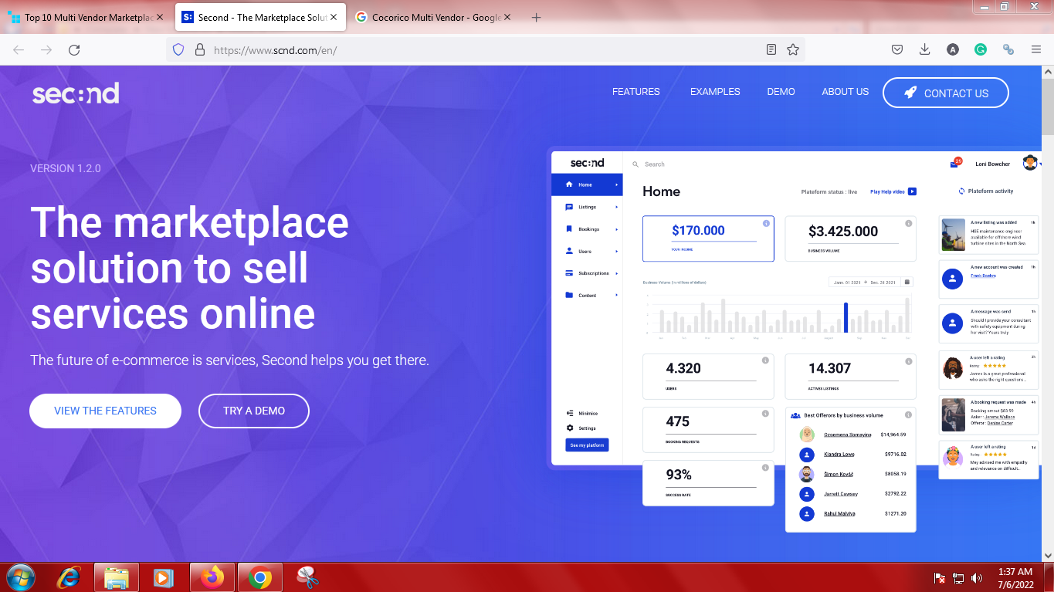
Task: Click the browser Back arrow
Action: pos(19,49)
